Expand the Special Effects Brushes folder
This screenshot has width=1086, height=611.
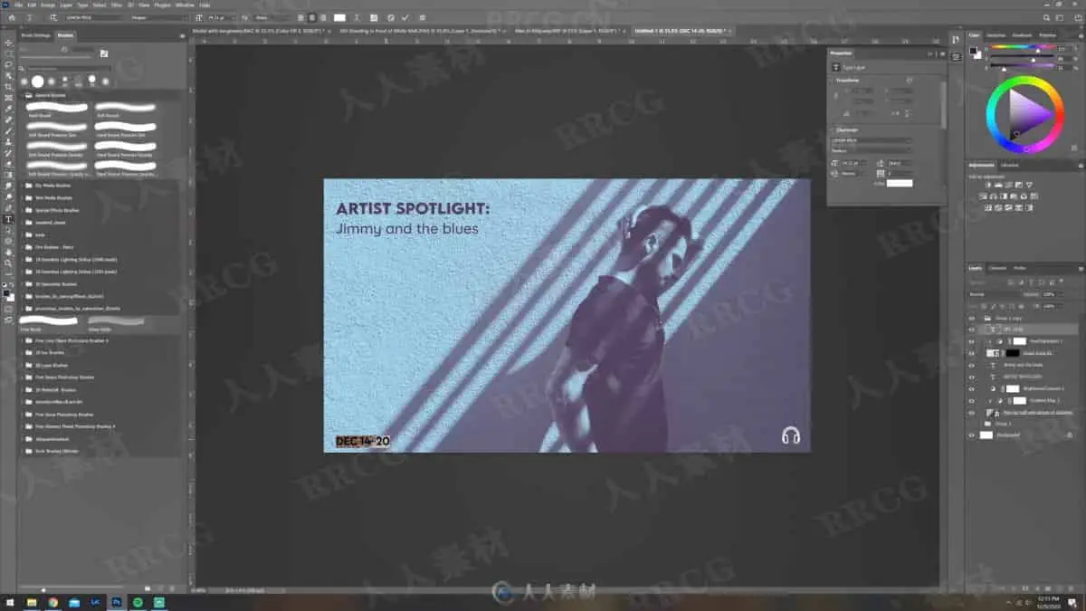pos(22,209)
